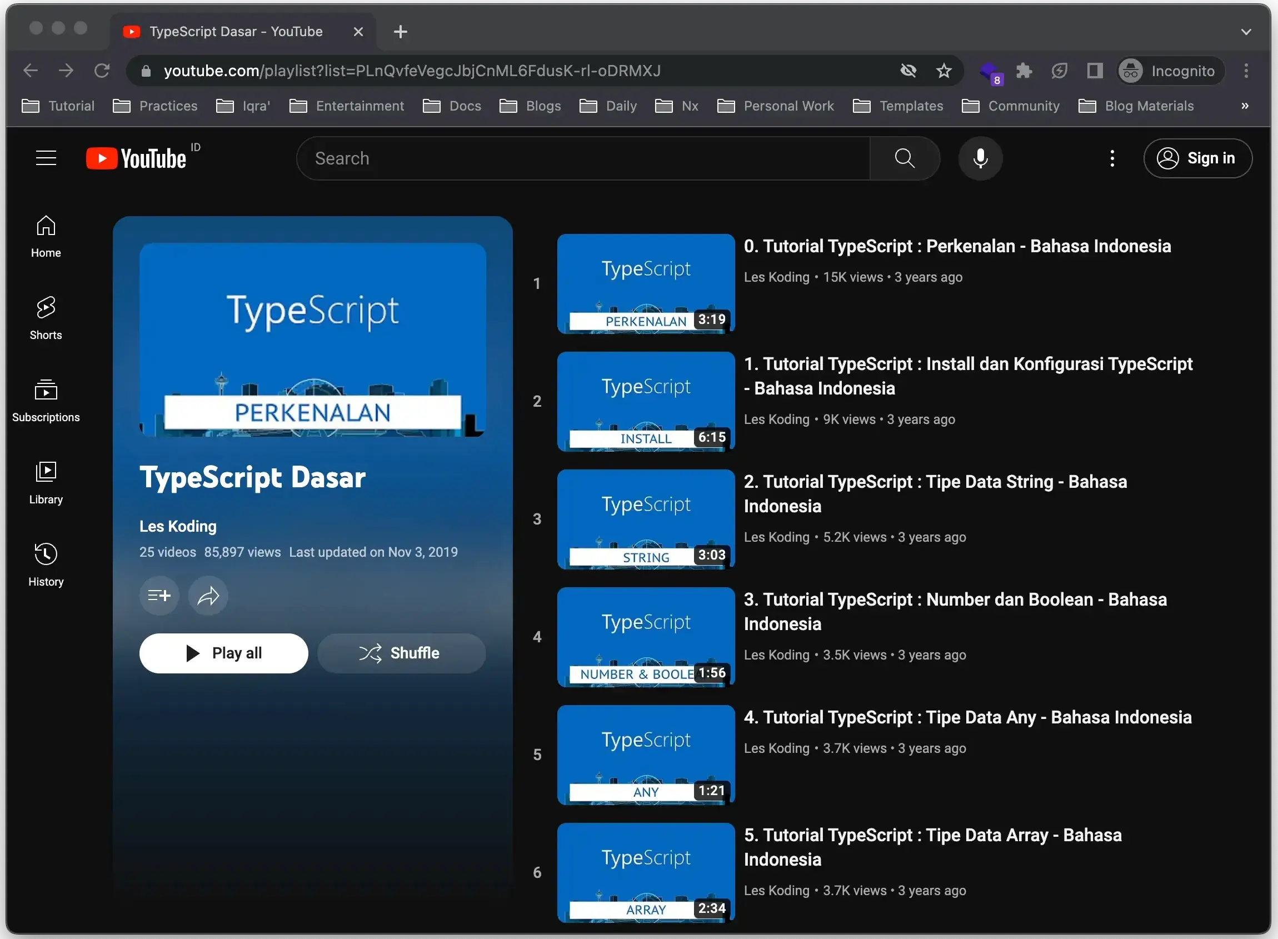Screen dimensions: 1278x939
Task: Save the playlist using the add-to-playlist icon
Action: 159,595
